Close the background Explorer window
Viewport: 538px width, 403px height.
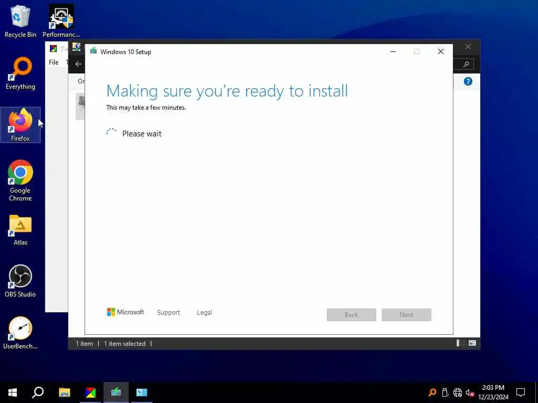click(468, 47)
